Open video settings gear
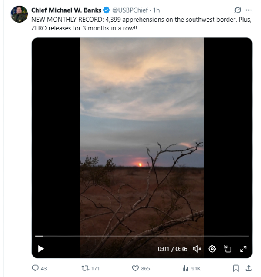 pyautogui.click(x=212, y=249)
